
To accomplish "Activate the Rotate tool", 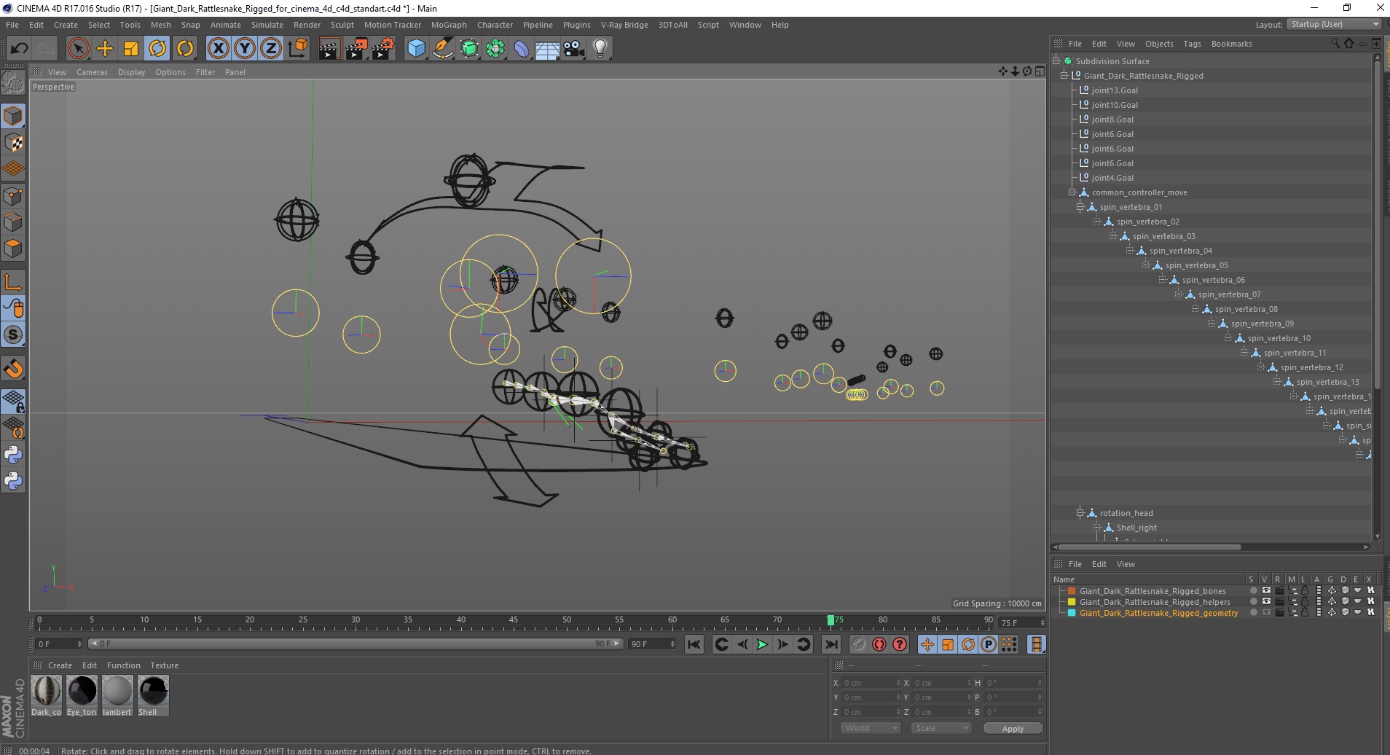I will click(x=157, y=49).
